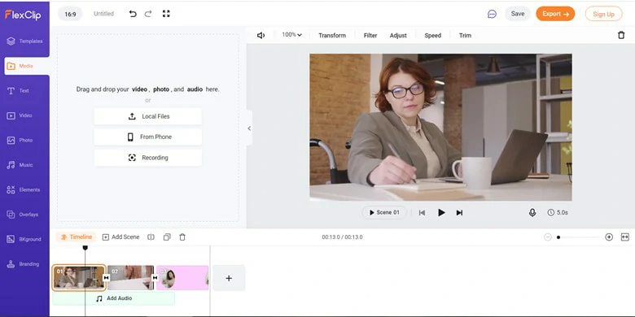The height and width of the screenshot is (317, 635).
Task: Zoom in the timeline
Action: tap(609, 237)
